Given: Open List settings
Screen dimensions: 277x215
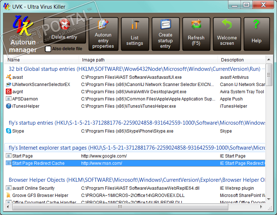Looking at the screenshot, I should tap(135, 34).
